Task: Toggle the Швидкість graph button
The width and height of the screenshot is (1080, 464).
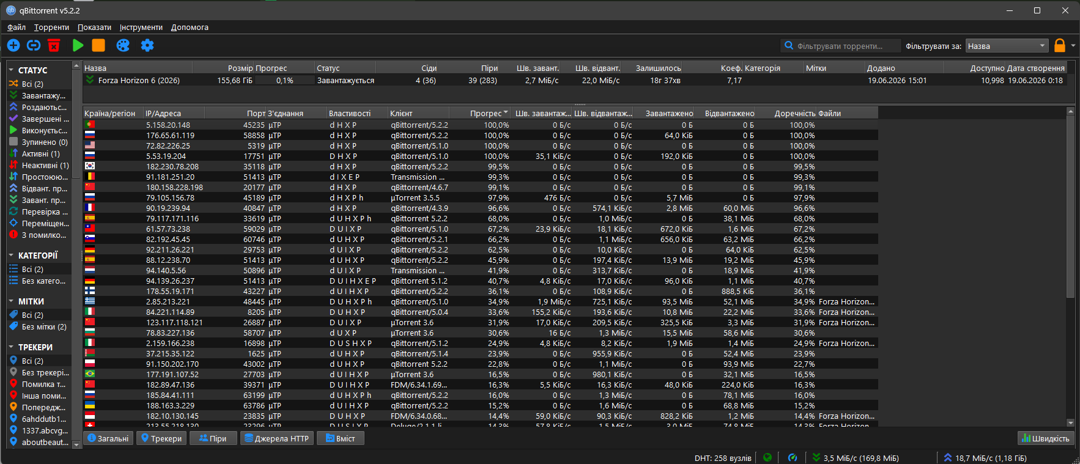Action: coord(1046,438)
